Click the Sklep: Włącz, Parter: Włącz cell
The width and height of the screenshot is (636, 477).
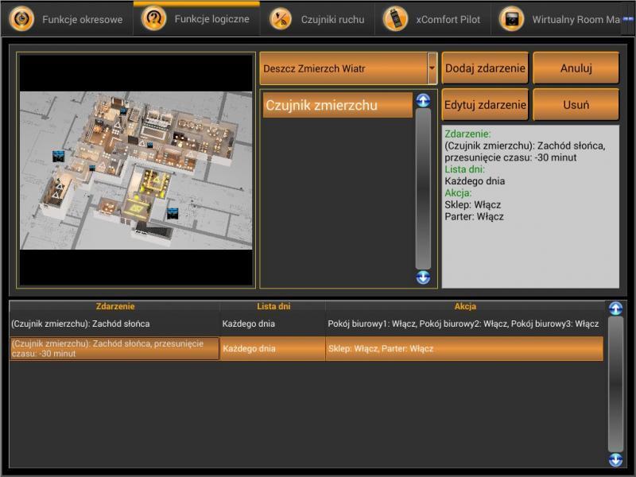click(x=464, y=348)
